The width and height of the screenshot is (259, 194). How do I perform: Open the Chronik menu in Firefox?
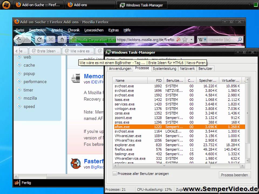click(74, 30)
